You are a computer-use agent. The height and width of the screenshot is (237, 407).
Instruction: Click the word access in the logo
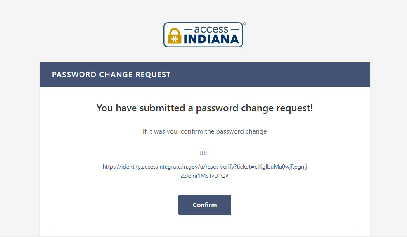point(211,29)
